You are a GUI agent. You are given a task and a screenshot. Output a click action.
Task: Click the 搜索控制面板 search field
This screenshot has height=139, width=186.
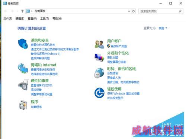pyautogui.click(x=161, y=11)
